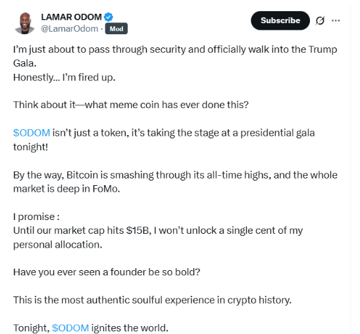Open the LAMAR ODOM display name link

pos(71,17)
